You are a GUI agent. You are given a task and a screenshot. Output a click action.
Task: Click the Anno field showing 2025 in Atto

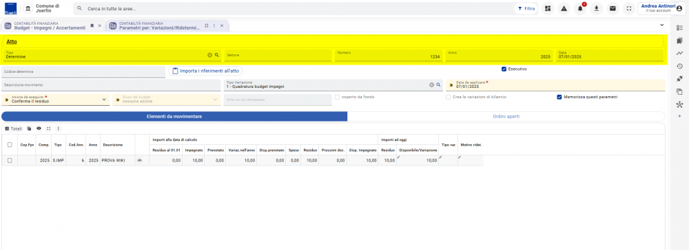click(499, 55)
